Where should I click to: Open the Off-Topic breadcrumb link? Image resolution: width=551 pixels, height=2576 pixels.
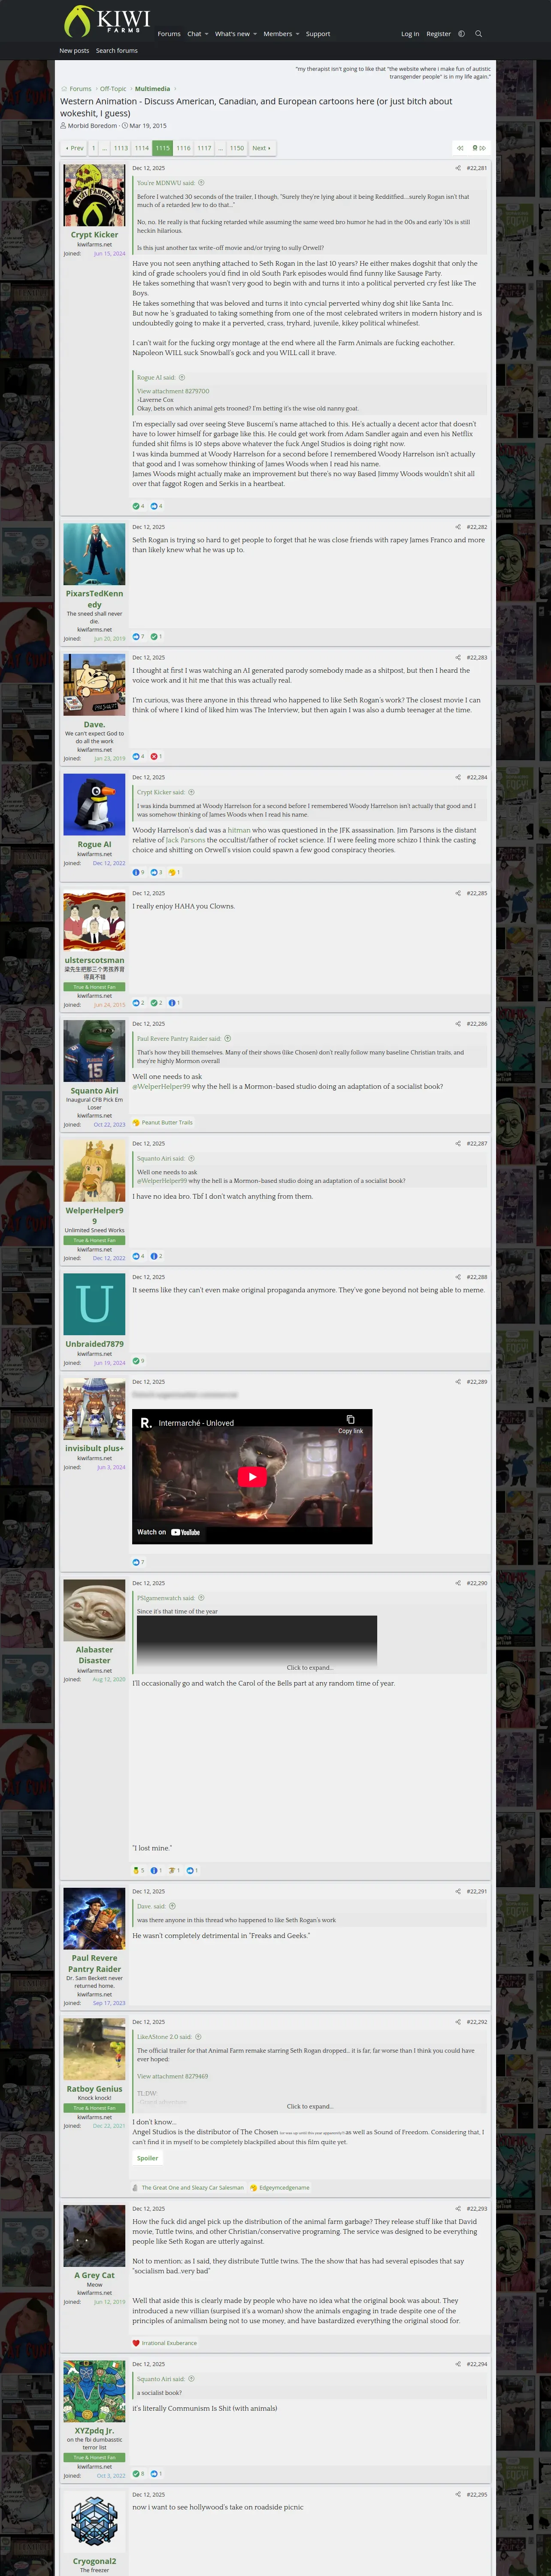[113, 89]
